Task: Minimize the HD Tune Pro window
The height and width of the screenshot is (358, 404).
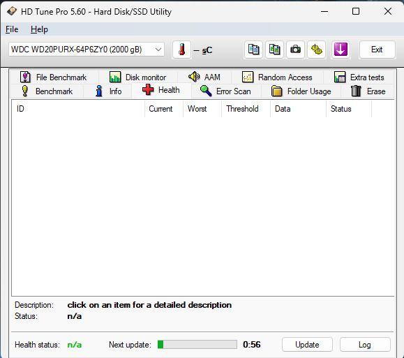Action: tap(324, 11)
